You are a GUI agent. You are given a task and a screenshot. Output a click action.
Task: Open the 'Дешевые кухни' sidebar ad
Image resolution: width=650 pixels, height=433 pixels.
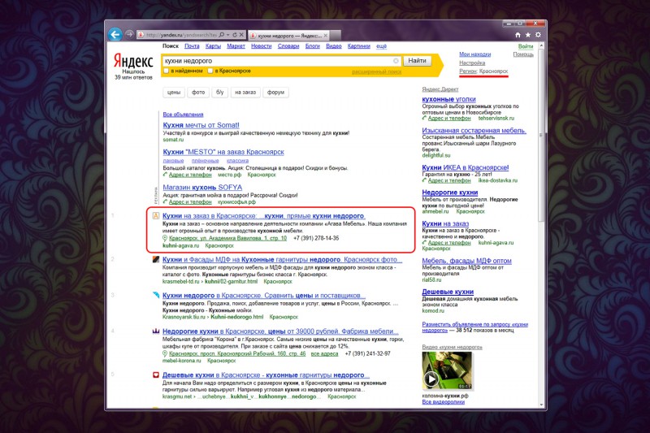click(448, 292)
